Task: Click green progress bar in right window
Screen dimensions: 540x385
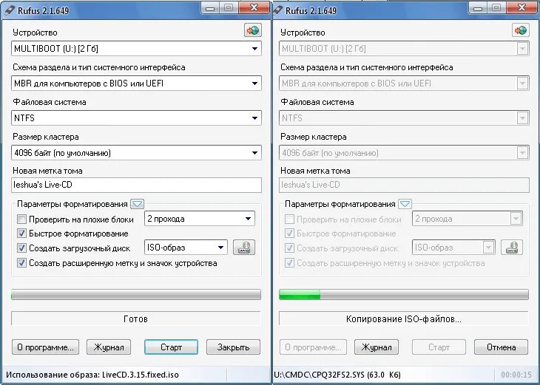Action: click(404, 295)
